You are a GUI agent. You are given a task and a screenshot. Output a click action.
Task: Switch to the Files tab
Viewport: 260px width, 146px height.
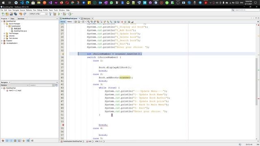point(13,19)
